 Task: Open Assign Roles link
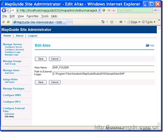click(x=10, y=80)
